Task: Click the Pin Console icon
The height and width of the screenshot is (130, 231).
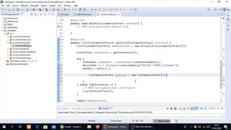Action: [201, 108]
